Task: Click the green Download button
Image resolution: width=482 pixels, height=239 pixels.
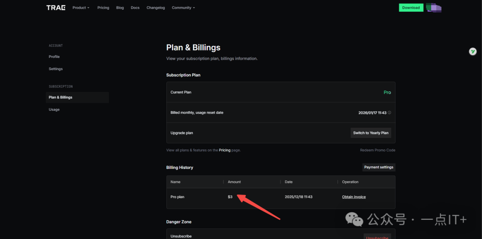Action: pyautogui.click(x=411, y=8)
